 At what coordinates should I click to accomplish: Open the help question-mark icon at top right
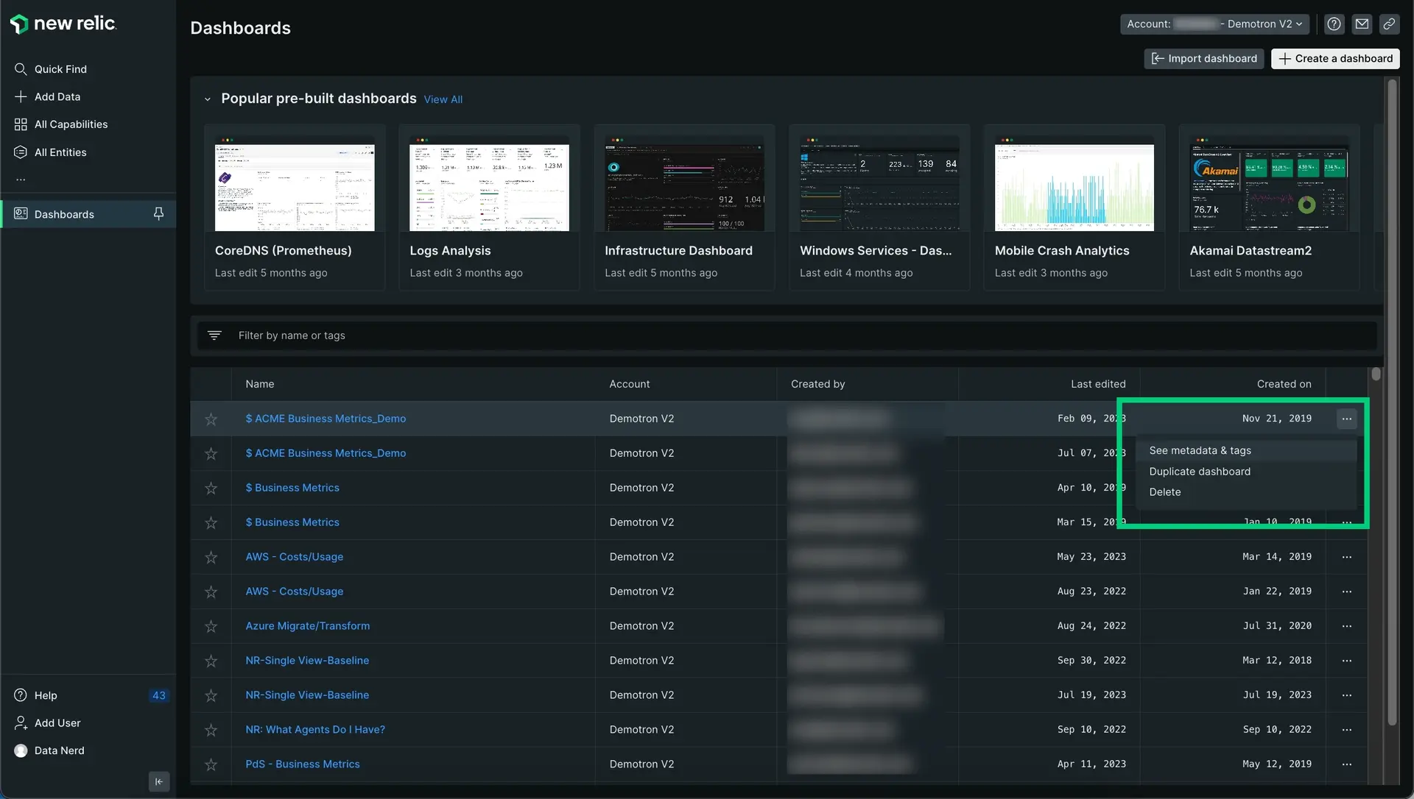click(1334, 24)
